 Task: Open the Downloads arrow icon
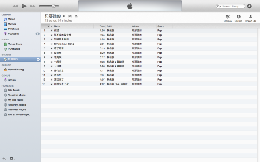coord(249,6)
